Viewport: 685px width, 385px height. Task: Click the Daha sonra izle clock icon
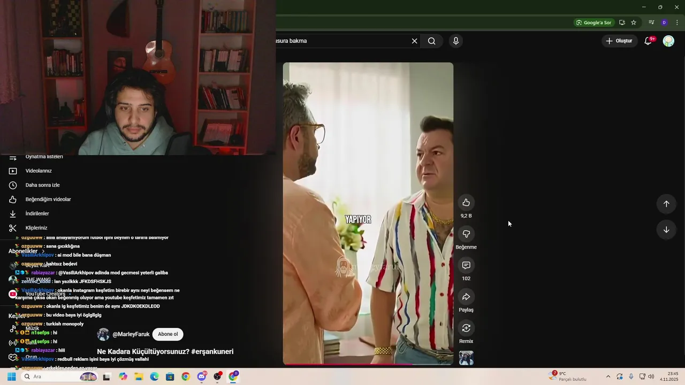13,185
